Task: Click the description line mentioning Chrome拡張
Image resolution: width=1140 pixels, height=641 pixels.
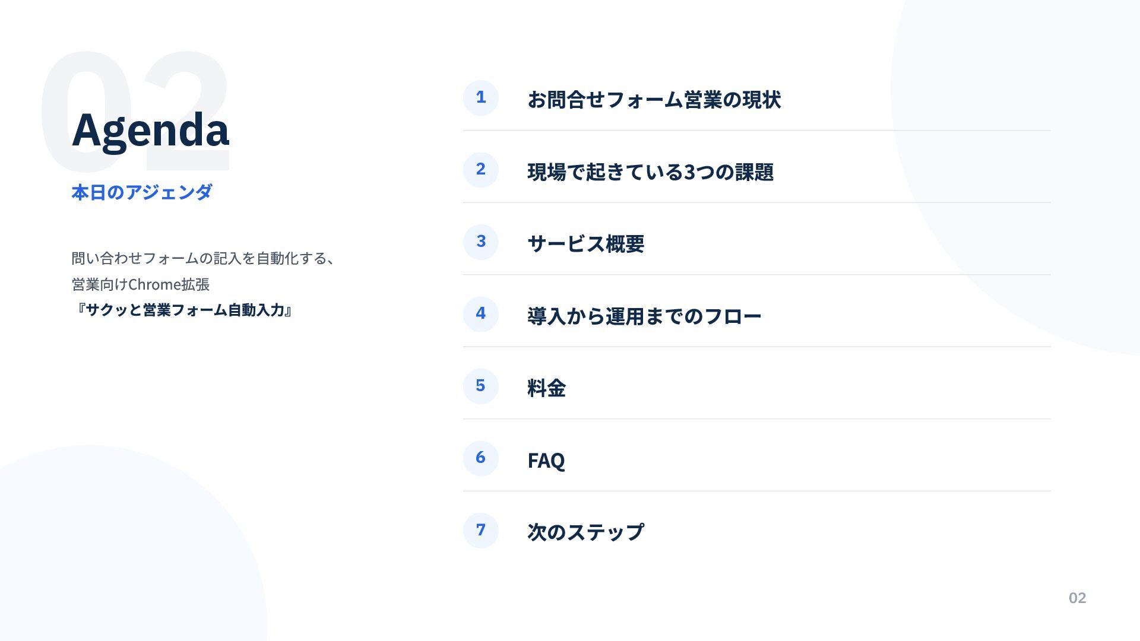Action: tap(140, 284)
